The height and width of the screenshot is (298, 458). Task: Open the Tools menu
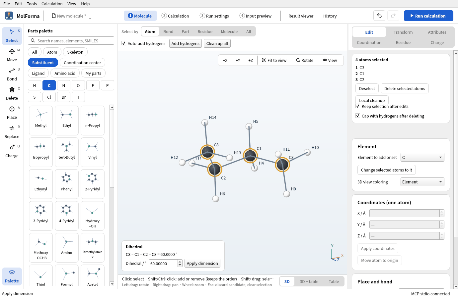[x=32, y=4]
